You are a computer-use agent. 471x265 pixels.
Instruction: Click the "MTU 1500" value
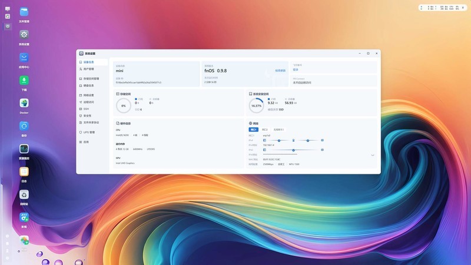pos(294,164)
